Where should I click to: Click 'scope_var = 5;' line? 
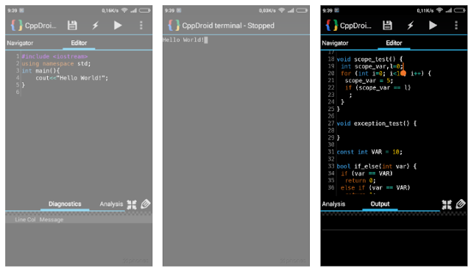(369, 81)
